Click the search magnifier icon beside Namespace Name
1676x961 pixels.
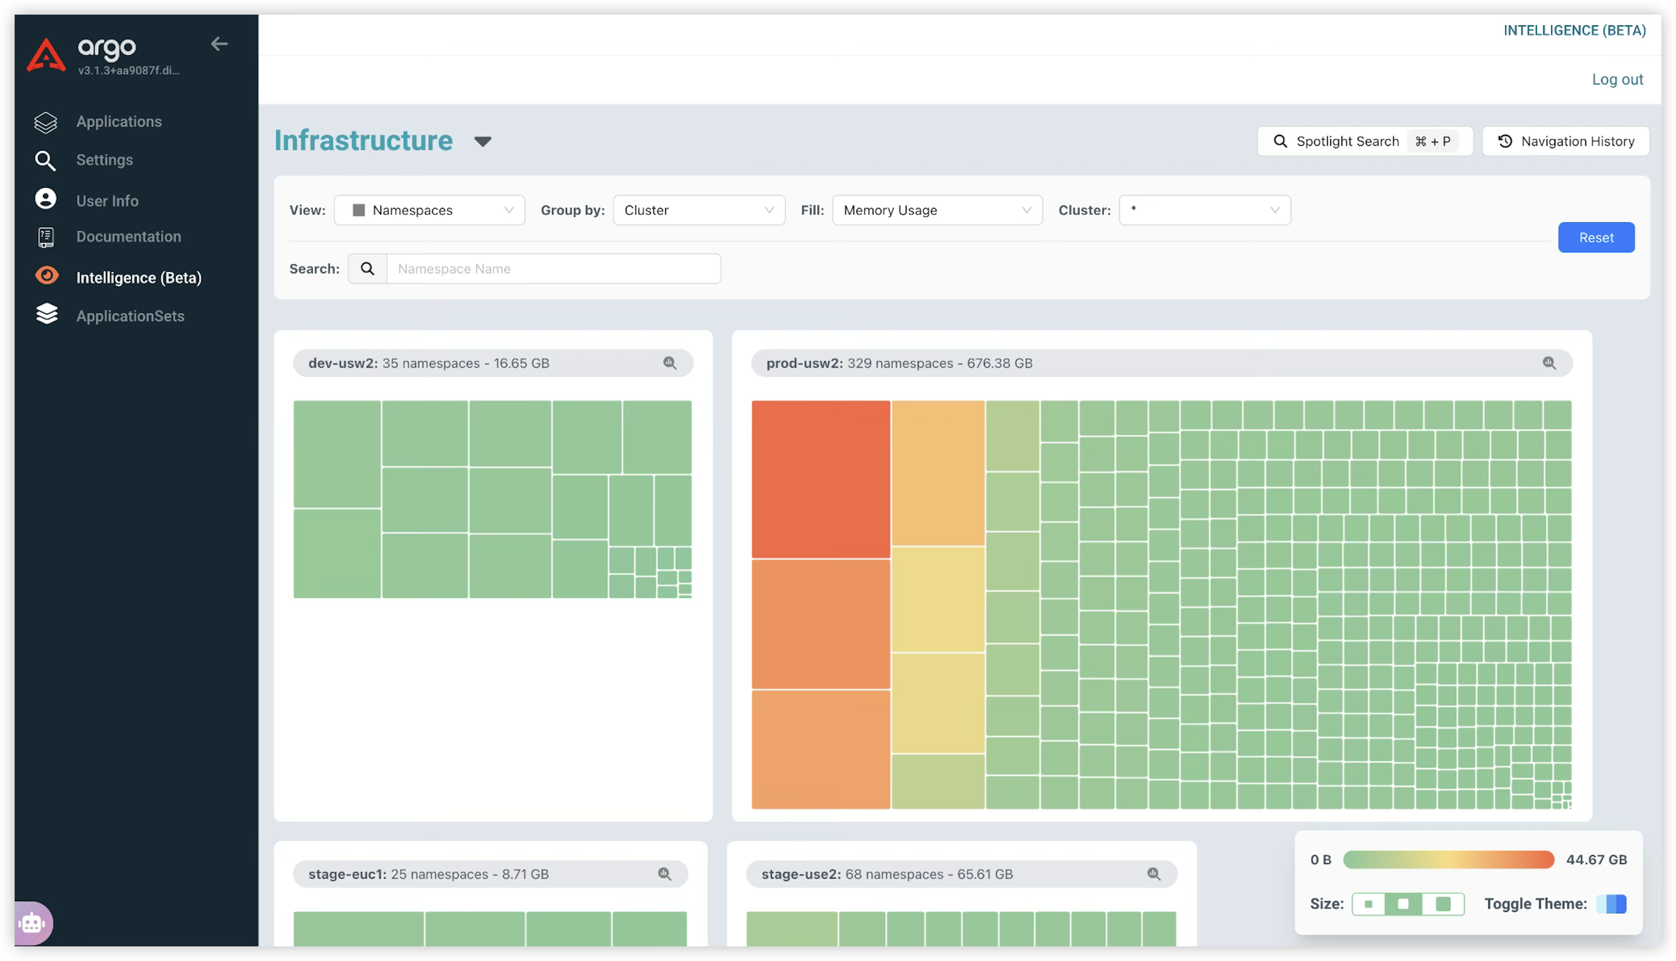click(367, 269)
